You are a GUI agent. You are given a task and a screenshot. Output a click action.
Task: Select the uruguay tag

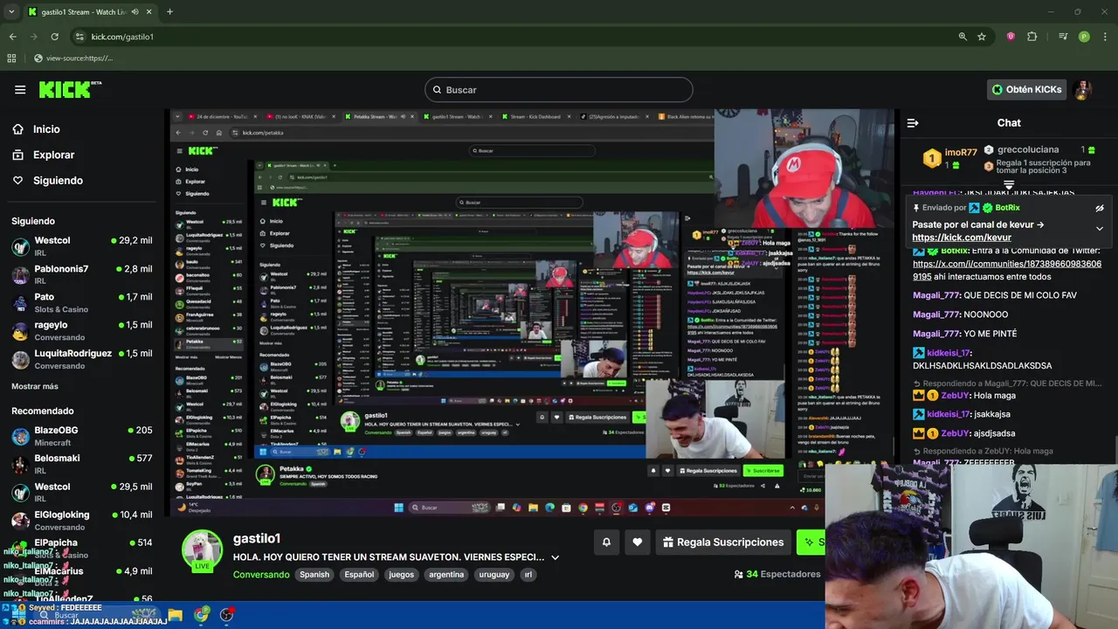click(x=493, y=575)
